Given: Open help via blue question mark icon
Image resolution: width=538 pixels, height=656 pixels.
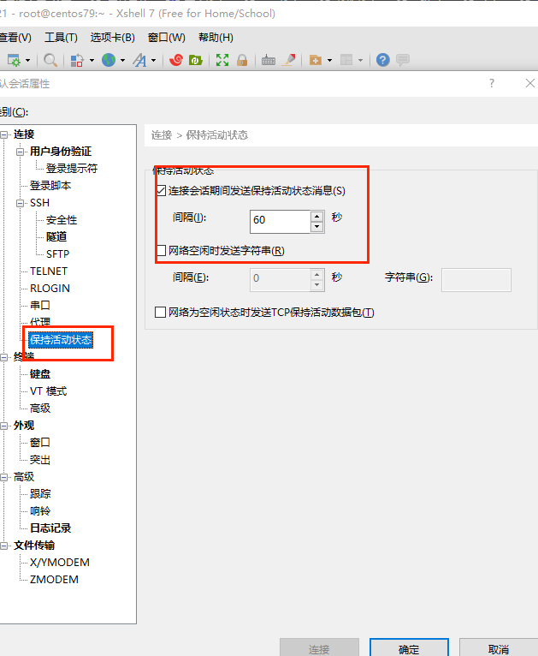Looking at the screenshot, I should tap(382, 60).
